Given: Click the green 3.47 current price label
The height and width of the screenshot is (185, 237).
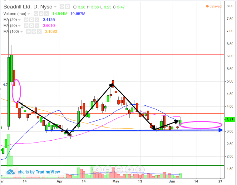Looking at the screenshot, I should [230, 120].
